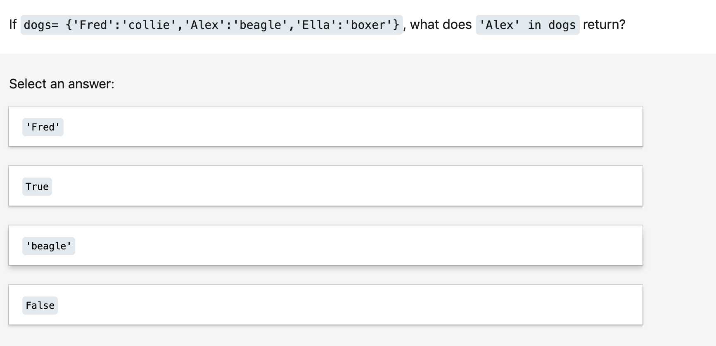Select False as the answer
This screenshot has height=346, width=716.
40,306
